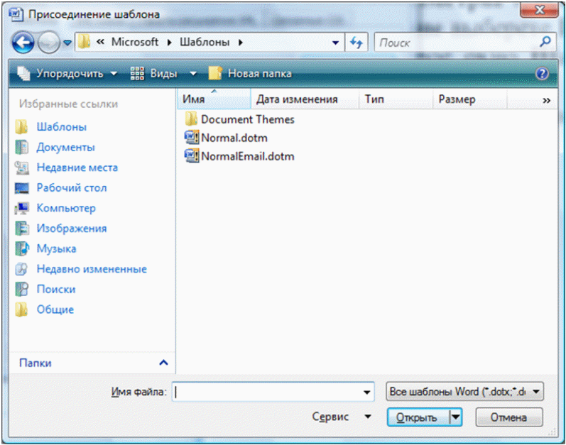The height and width of the screenshot is (445, 566).
Task: Go to Рабочий стол link
Action: 72,187
